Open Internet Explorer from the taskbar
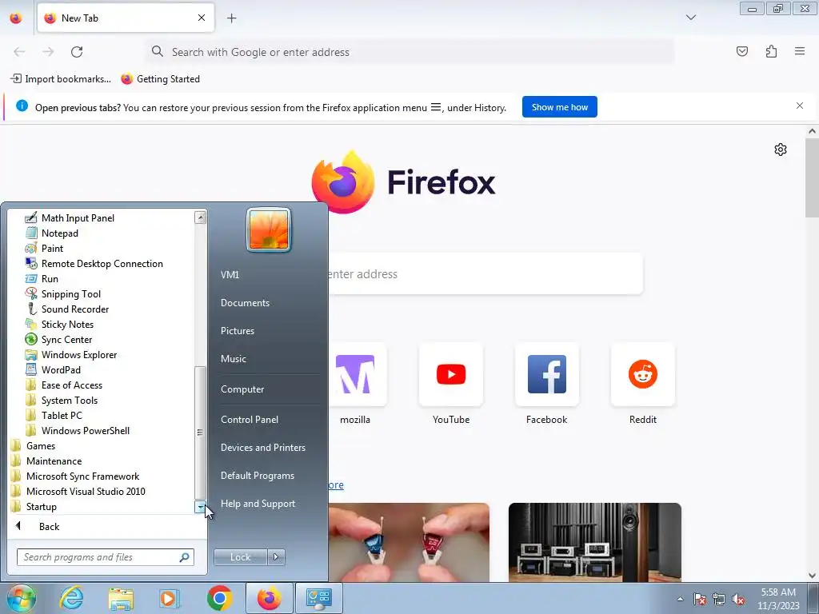 [x=71, y=598]
